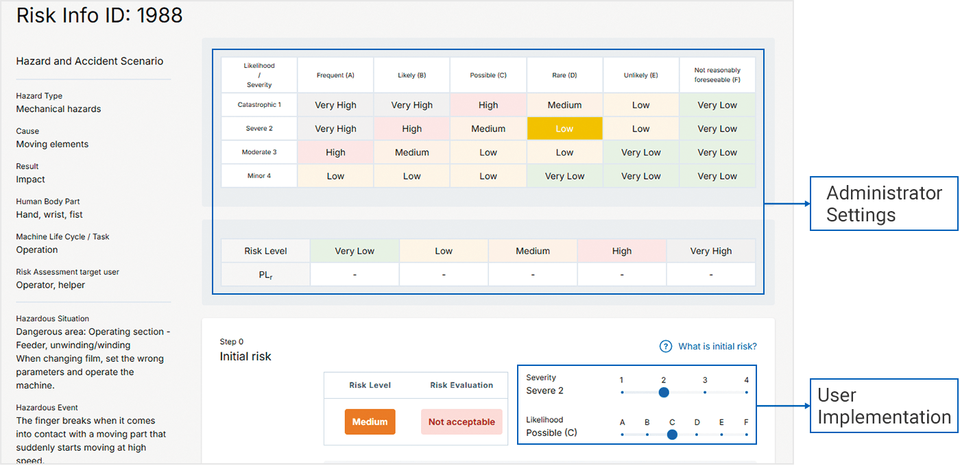The width and height of the screenshot is (960, 466).
Task: Set Likelihood slider to point F
Action: point(747,434)
